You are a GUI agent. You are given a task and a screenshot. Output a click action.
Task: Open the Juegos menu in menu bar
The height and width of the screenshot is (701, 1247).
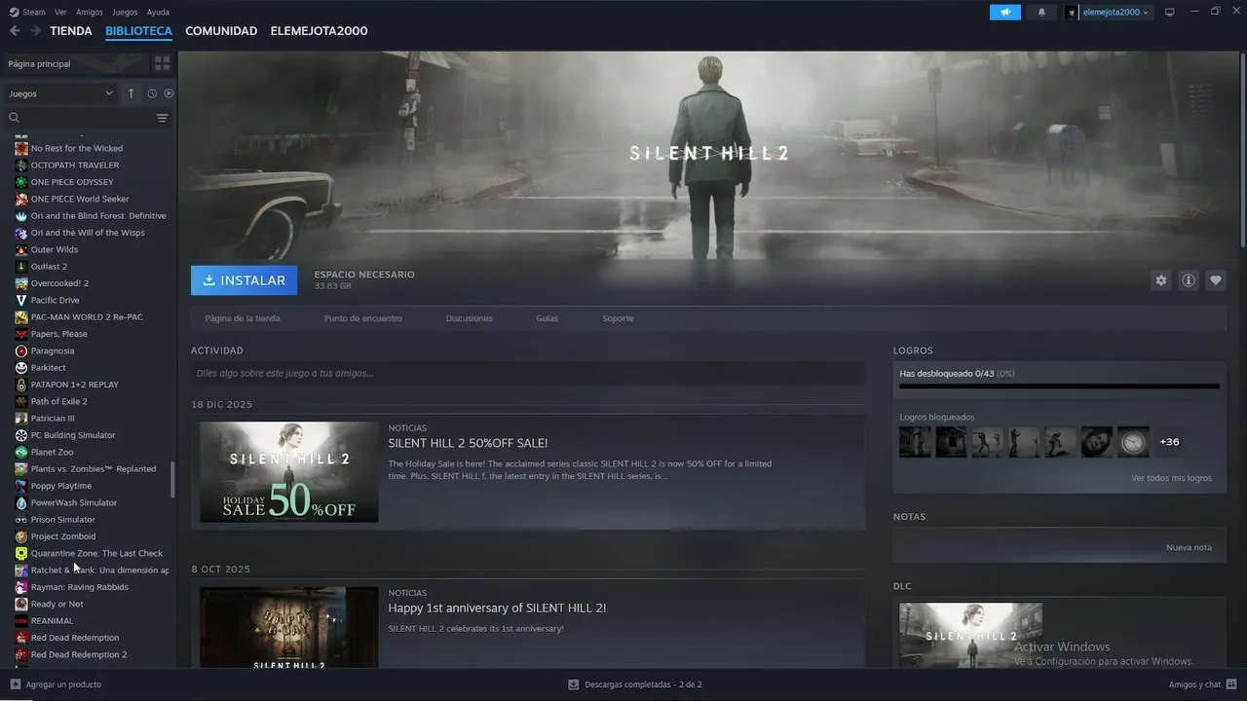click(125, 12)
